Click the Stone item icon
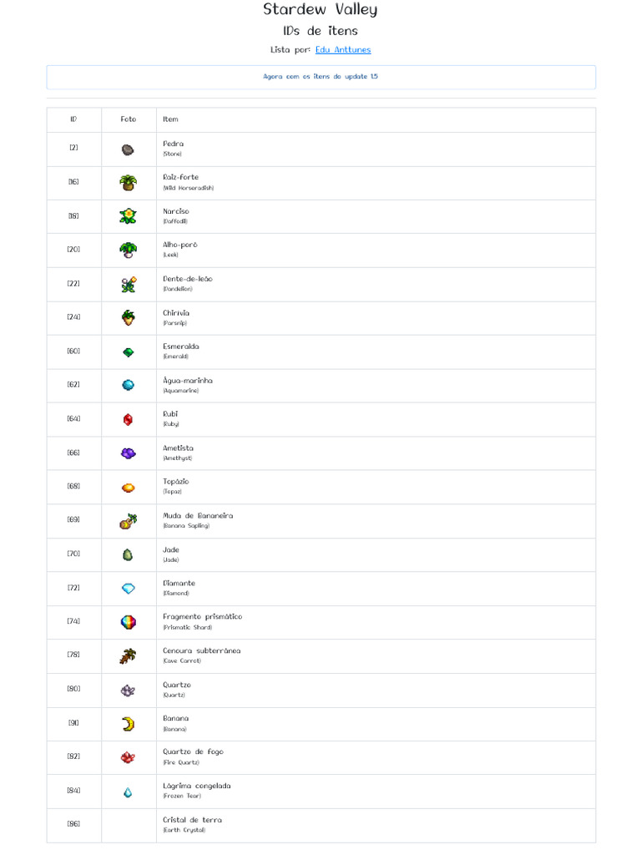Image resolution: width=641 pixels, height=855 pixels. pos(128,150)
